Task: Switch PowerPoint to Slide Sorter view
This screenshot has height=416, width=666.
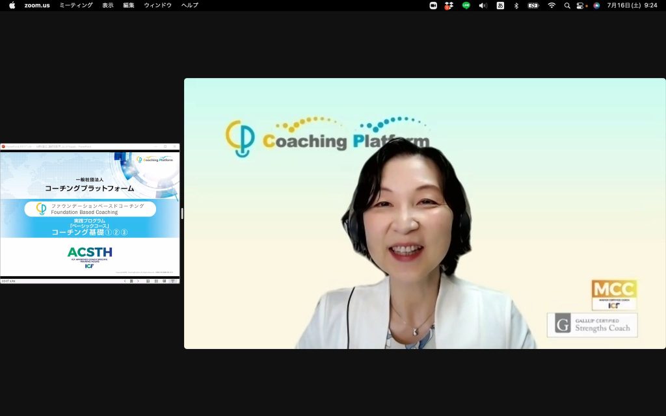Action: 156,281
